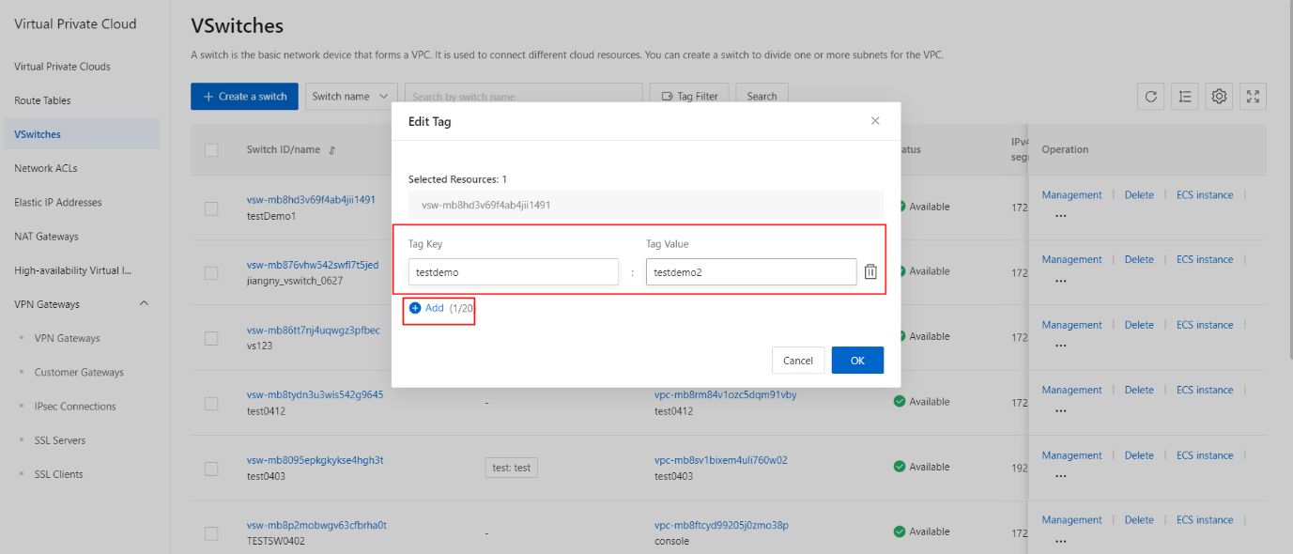
Task: Open more options for testDemo1 row
Action: coord(1061,215)
